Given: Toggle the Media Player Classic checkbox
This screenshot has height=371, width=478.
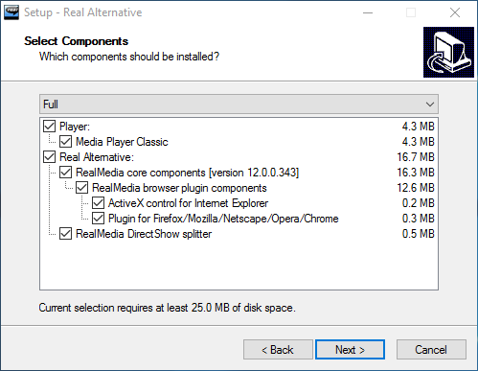Looking at the screenshot, I should [x=65, y=142].
